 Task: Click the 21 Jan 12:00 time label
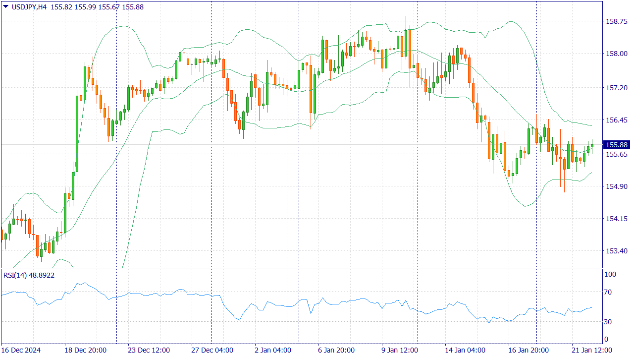[592, 350]
